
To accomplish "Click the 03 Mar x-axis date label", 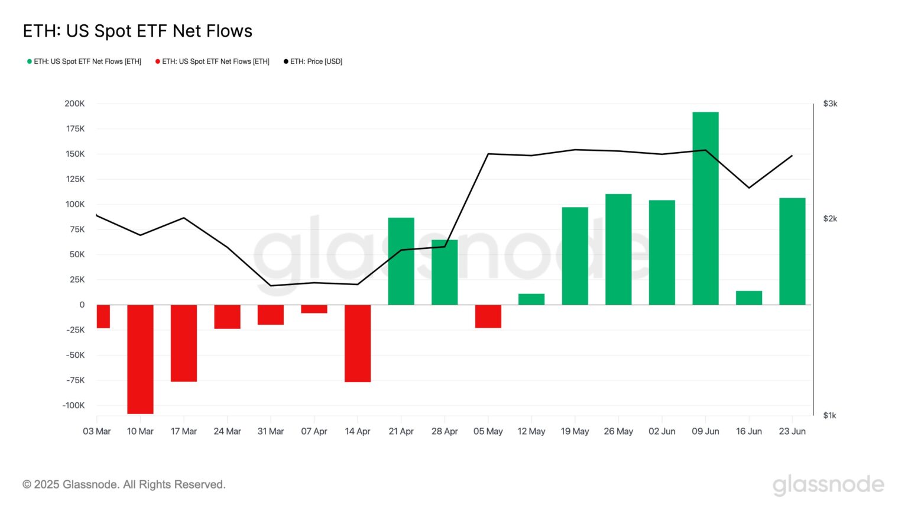I will tap(97, 432).
